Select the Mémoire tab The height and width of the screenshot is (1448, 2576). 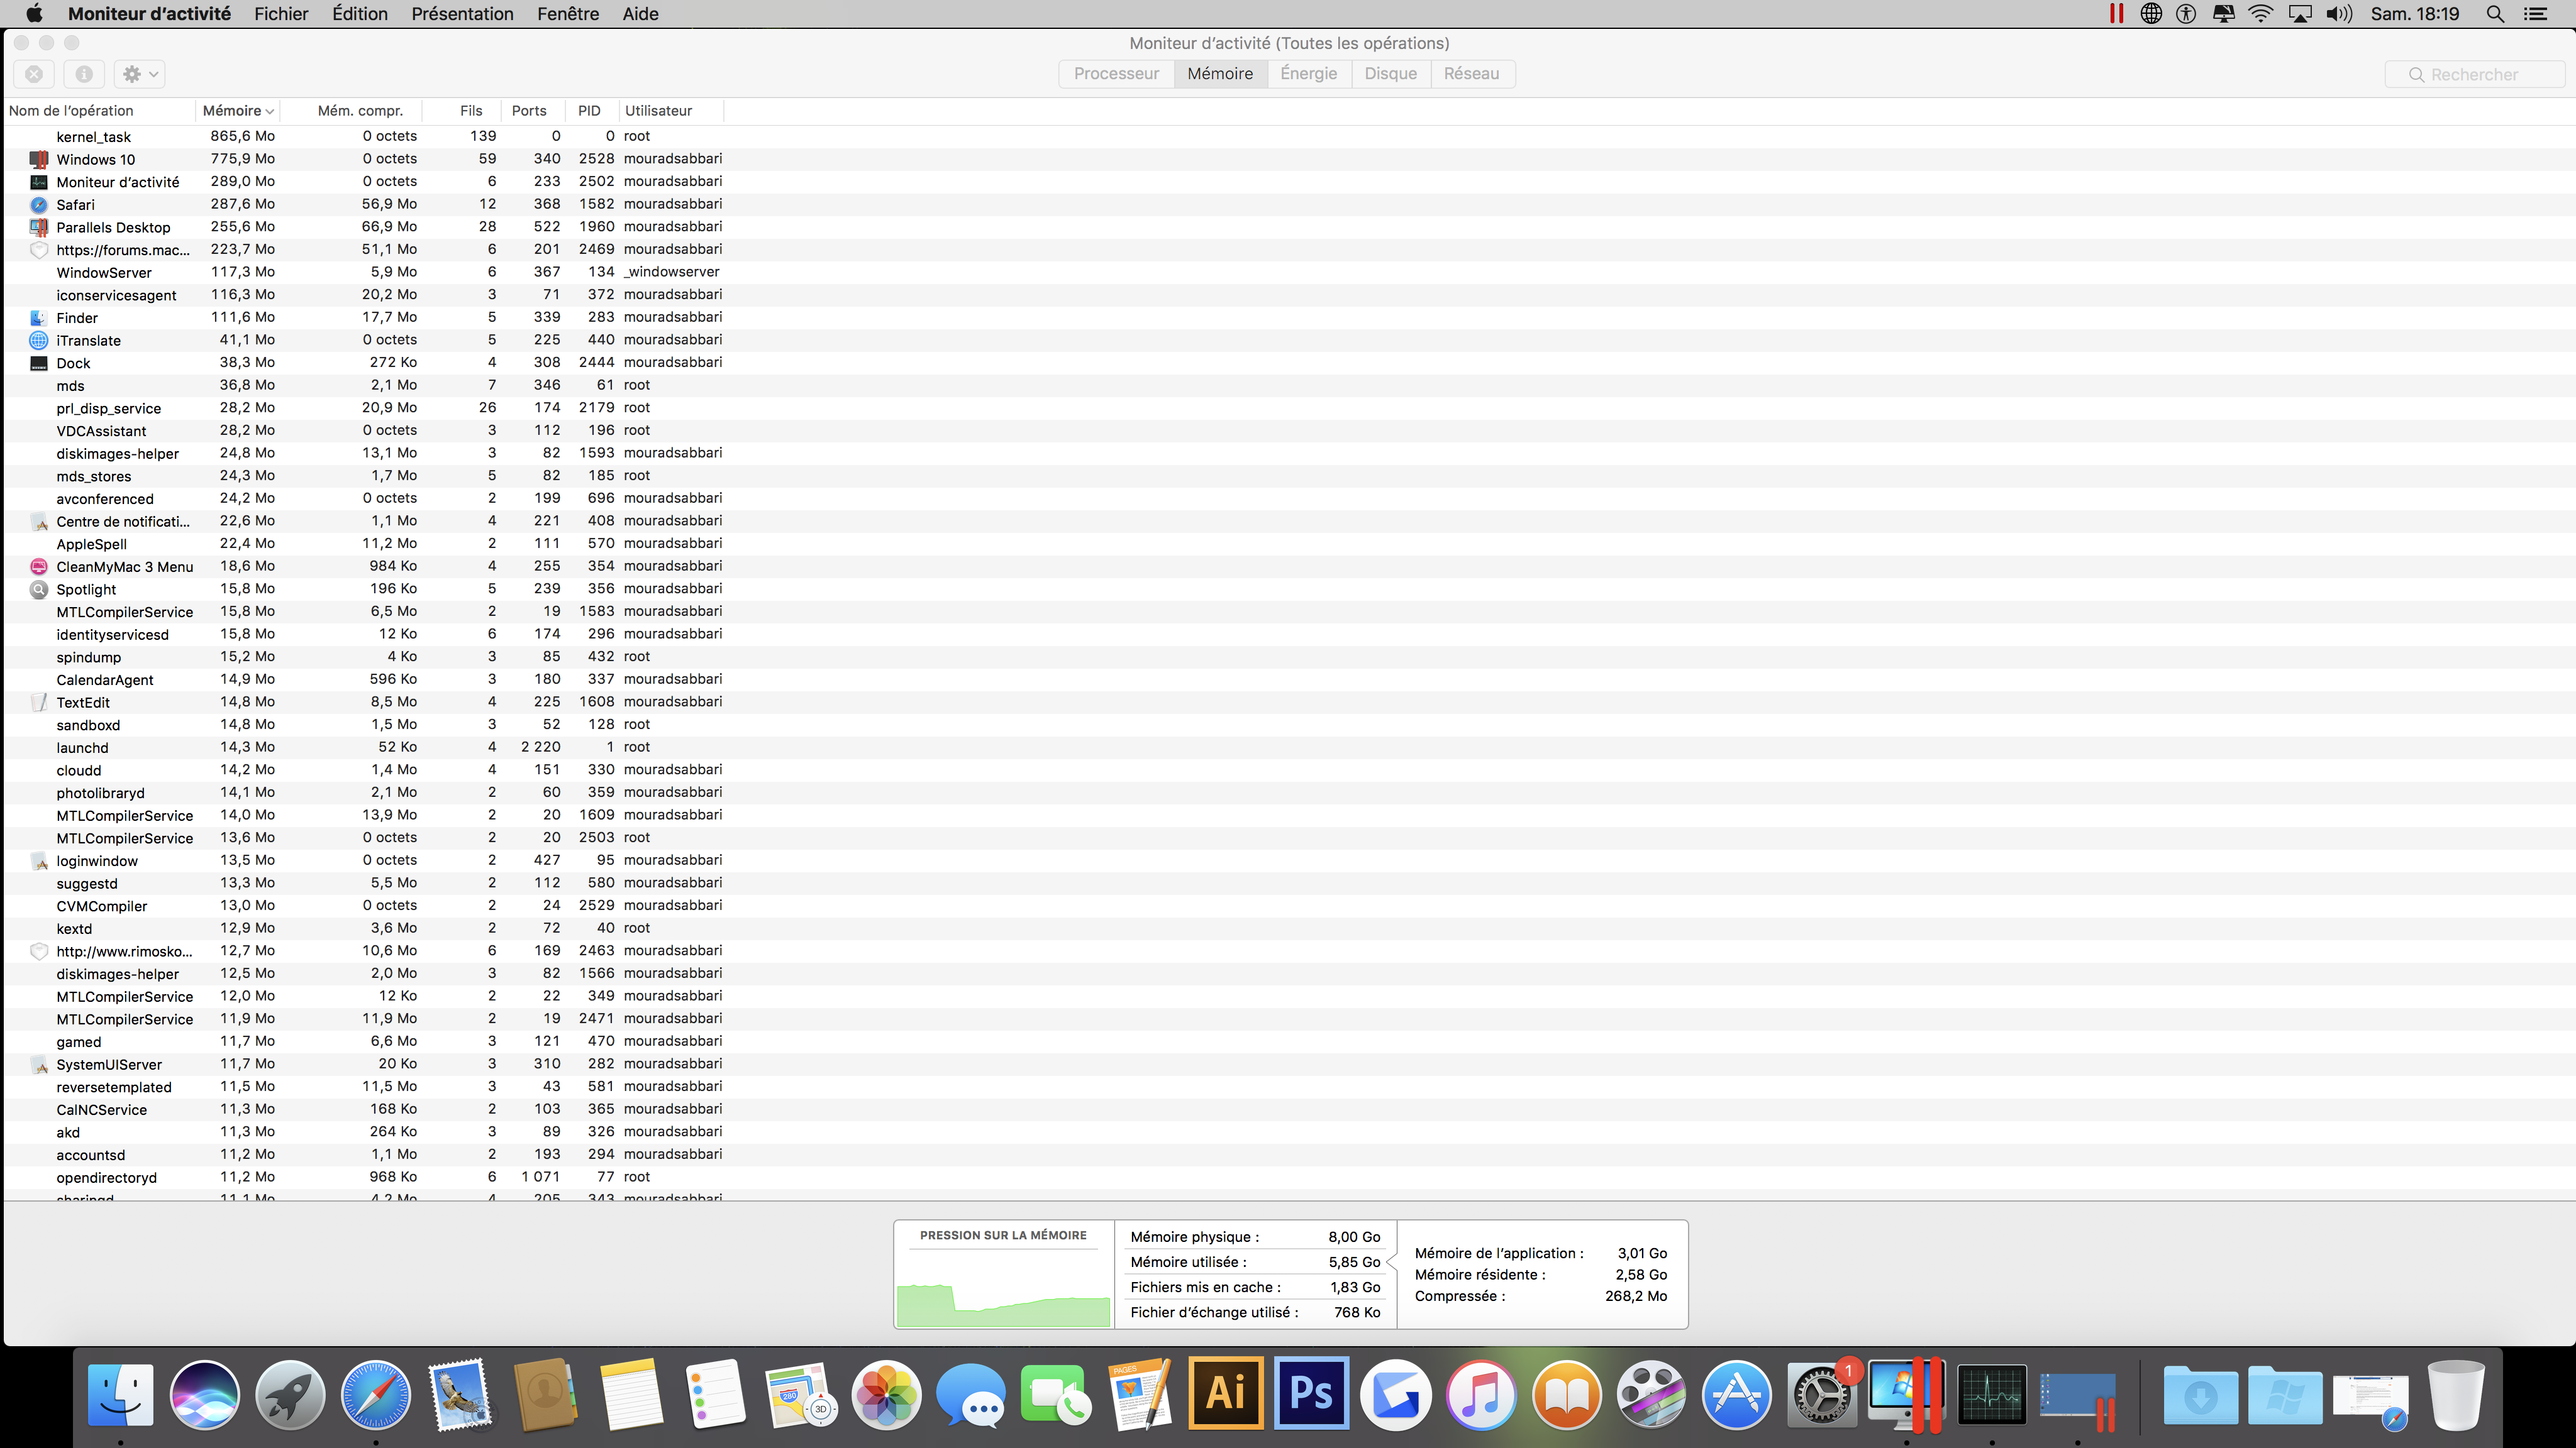point(1220,74)
